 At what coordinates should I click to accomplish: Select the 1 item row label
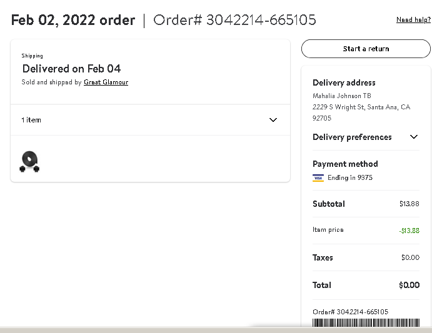31,120
